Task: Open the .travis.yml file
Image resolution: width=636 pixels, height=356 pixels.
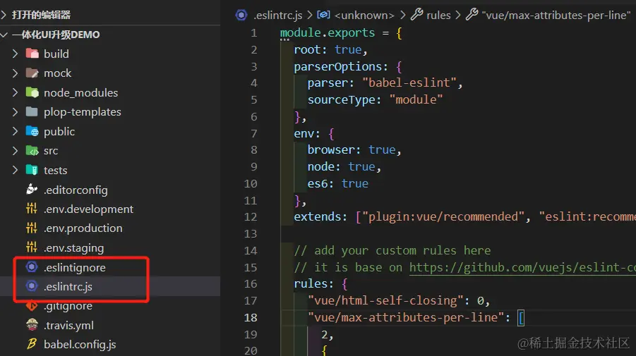Action: [x=68, y=325]
